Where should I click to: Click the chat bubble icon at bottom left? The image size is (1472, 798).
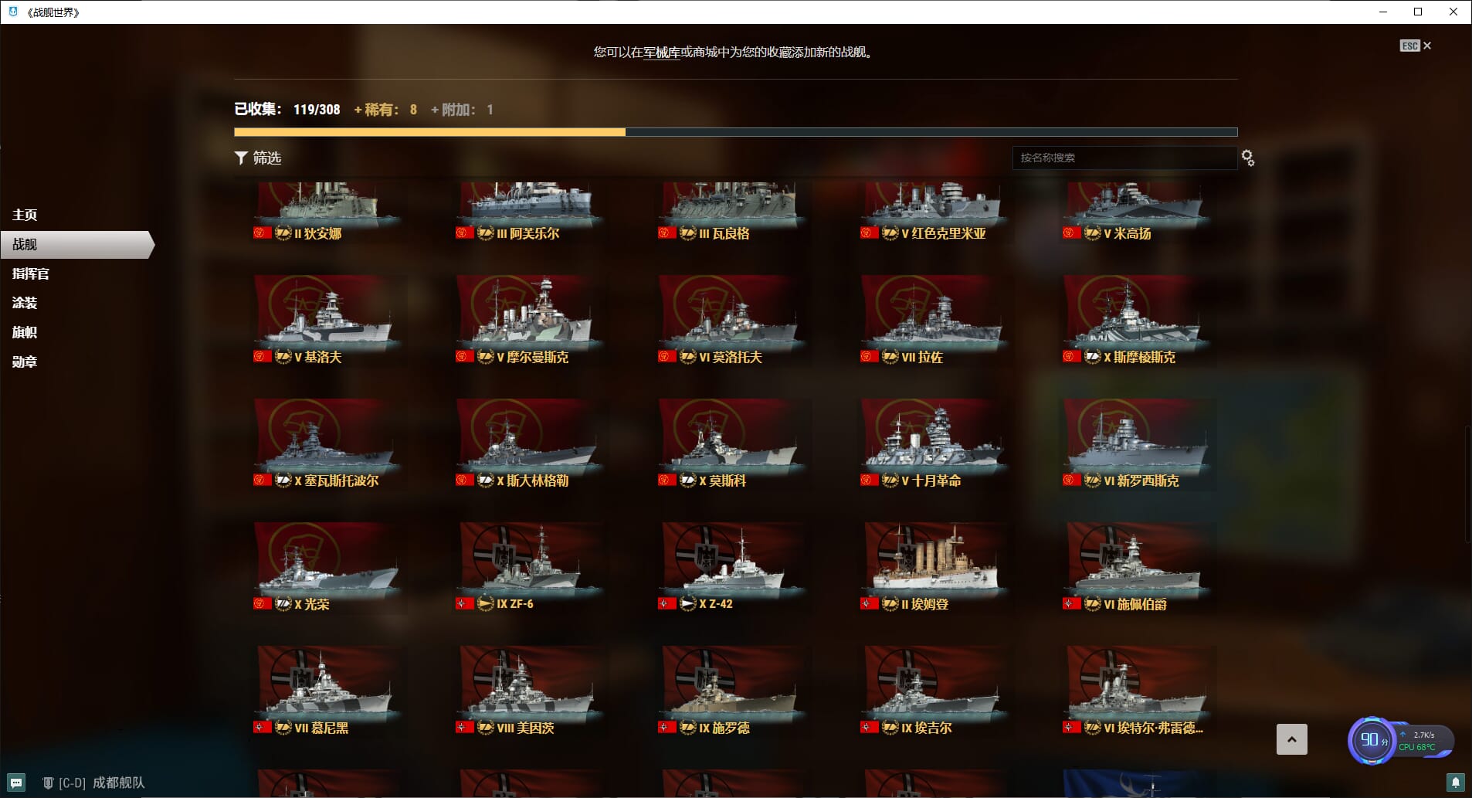(x=16, y=783)
